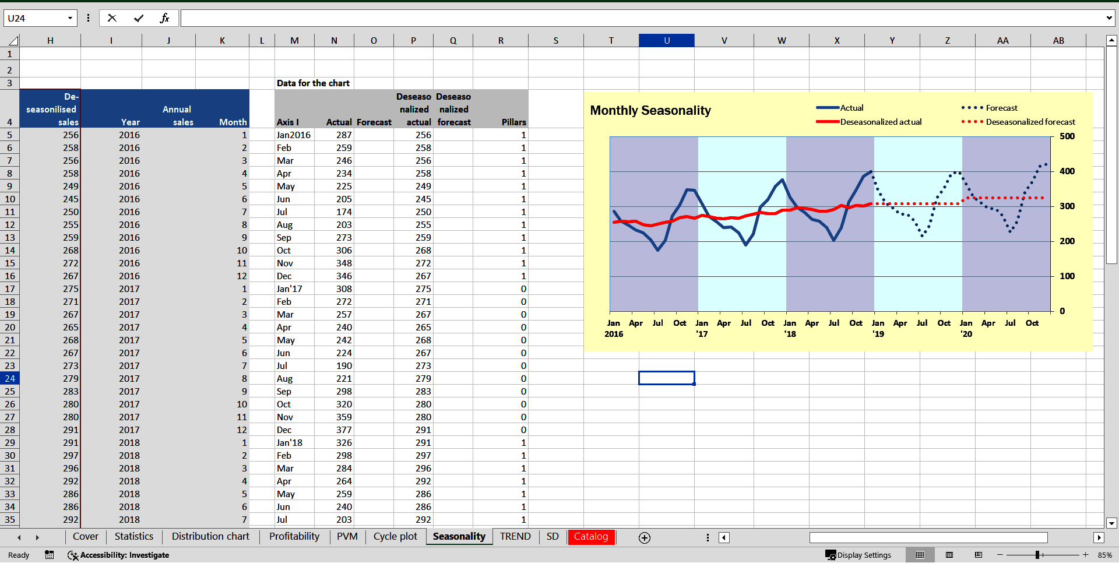Click inside the formula bar input

[641, 18]
